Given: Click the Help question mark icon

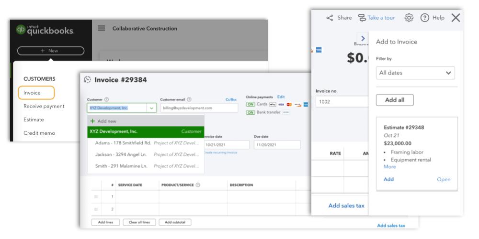Looking at the screenshot, I should (x=424, y=18).
